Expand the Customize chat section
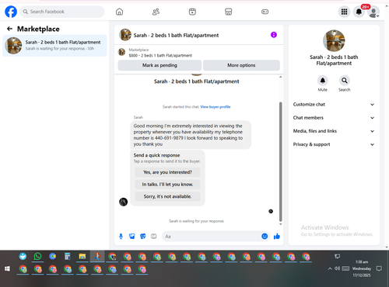The height and width of the screenshot is (287, 389). click(x=334, y=105)
